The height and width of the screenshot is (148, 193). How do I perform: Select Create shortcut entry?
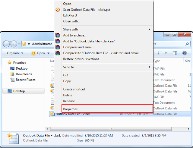coord(74,89)
